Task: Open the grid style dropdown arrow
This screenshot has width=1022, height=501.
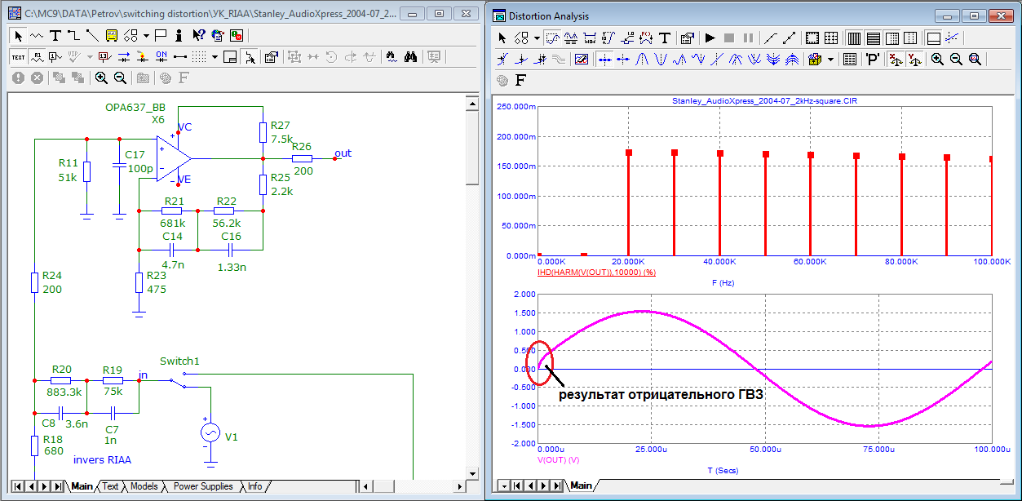Action: (x=215, y=56)
